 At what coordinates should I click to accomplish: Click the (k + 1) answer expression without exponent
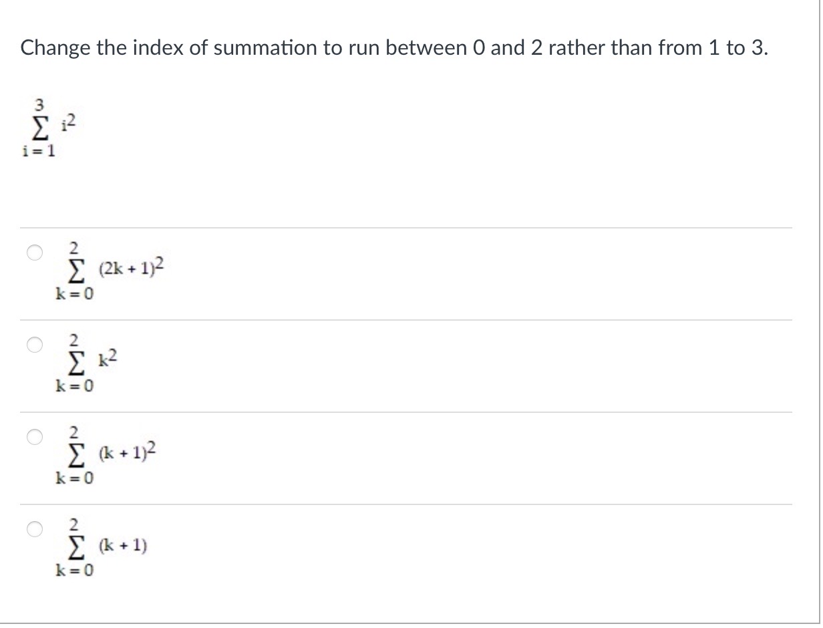pos(122,546)
